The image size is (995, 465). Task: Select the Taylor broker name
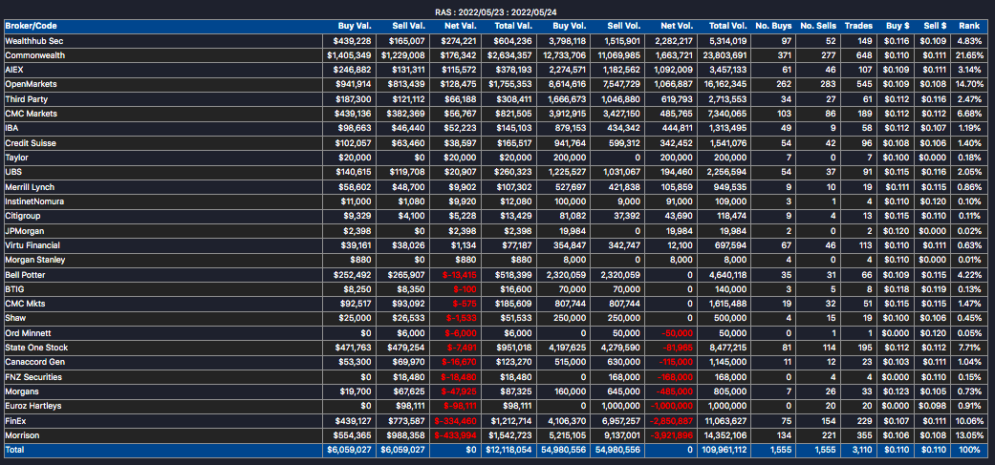point(16,158)
